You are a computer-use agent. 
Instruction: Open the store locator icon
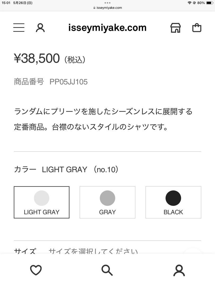click(175, 28)
